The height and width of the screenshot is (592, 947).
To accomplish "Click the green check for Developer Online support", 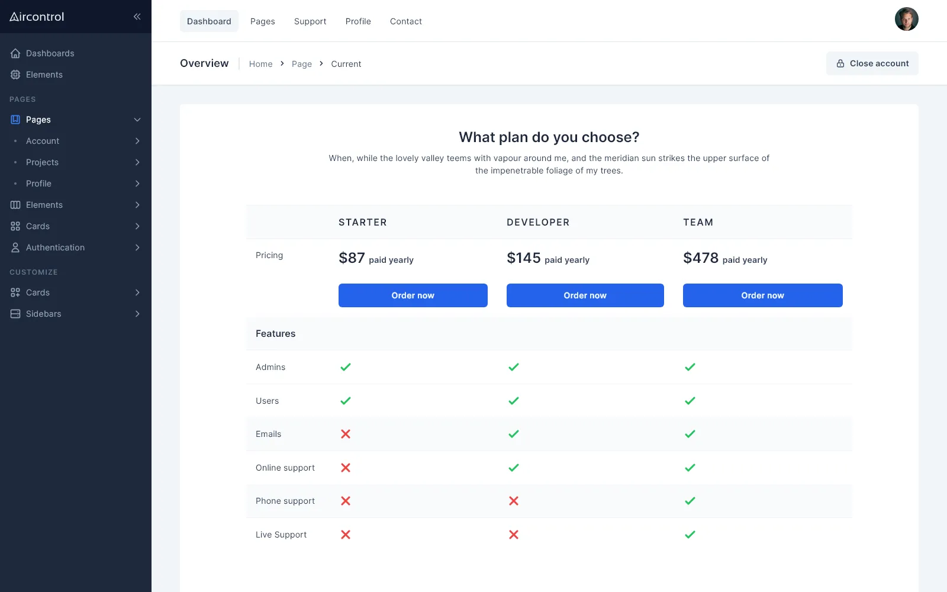I will (514, 468).
